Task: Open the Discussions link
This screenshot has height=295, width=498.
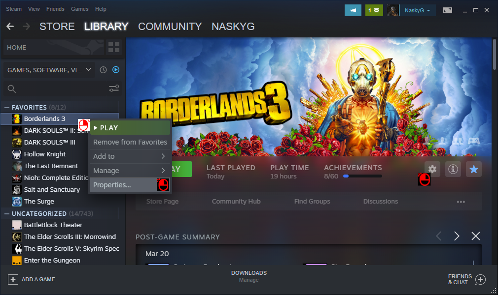Action: 381,202
